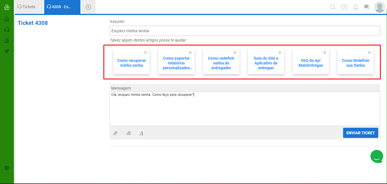Click the paperclip attach file icon

(x=115, y=133)
